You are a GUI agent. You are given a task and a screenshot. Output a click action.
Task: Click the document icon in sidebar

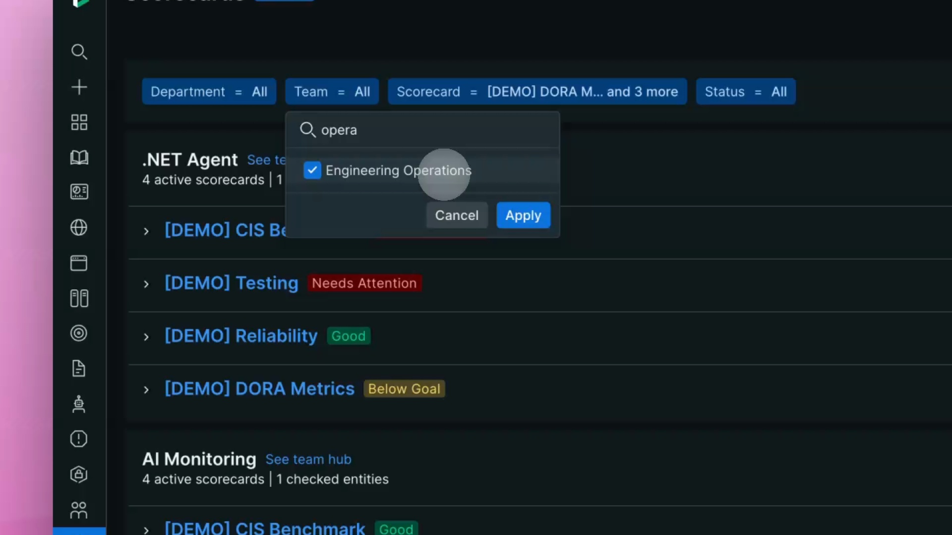(79, 369)
